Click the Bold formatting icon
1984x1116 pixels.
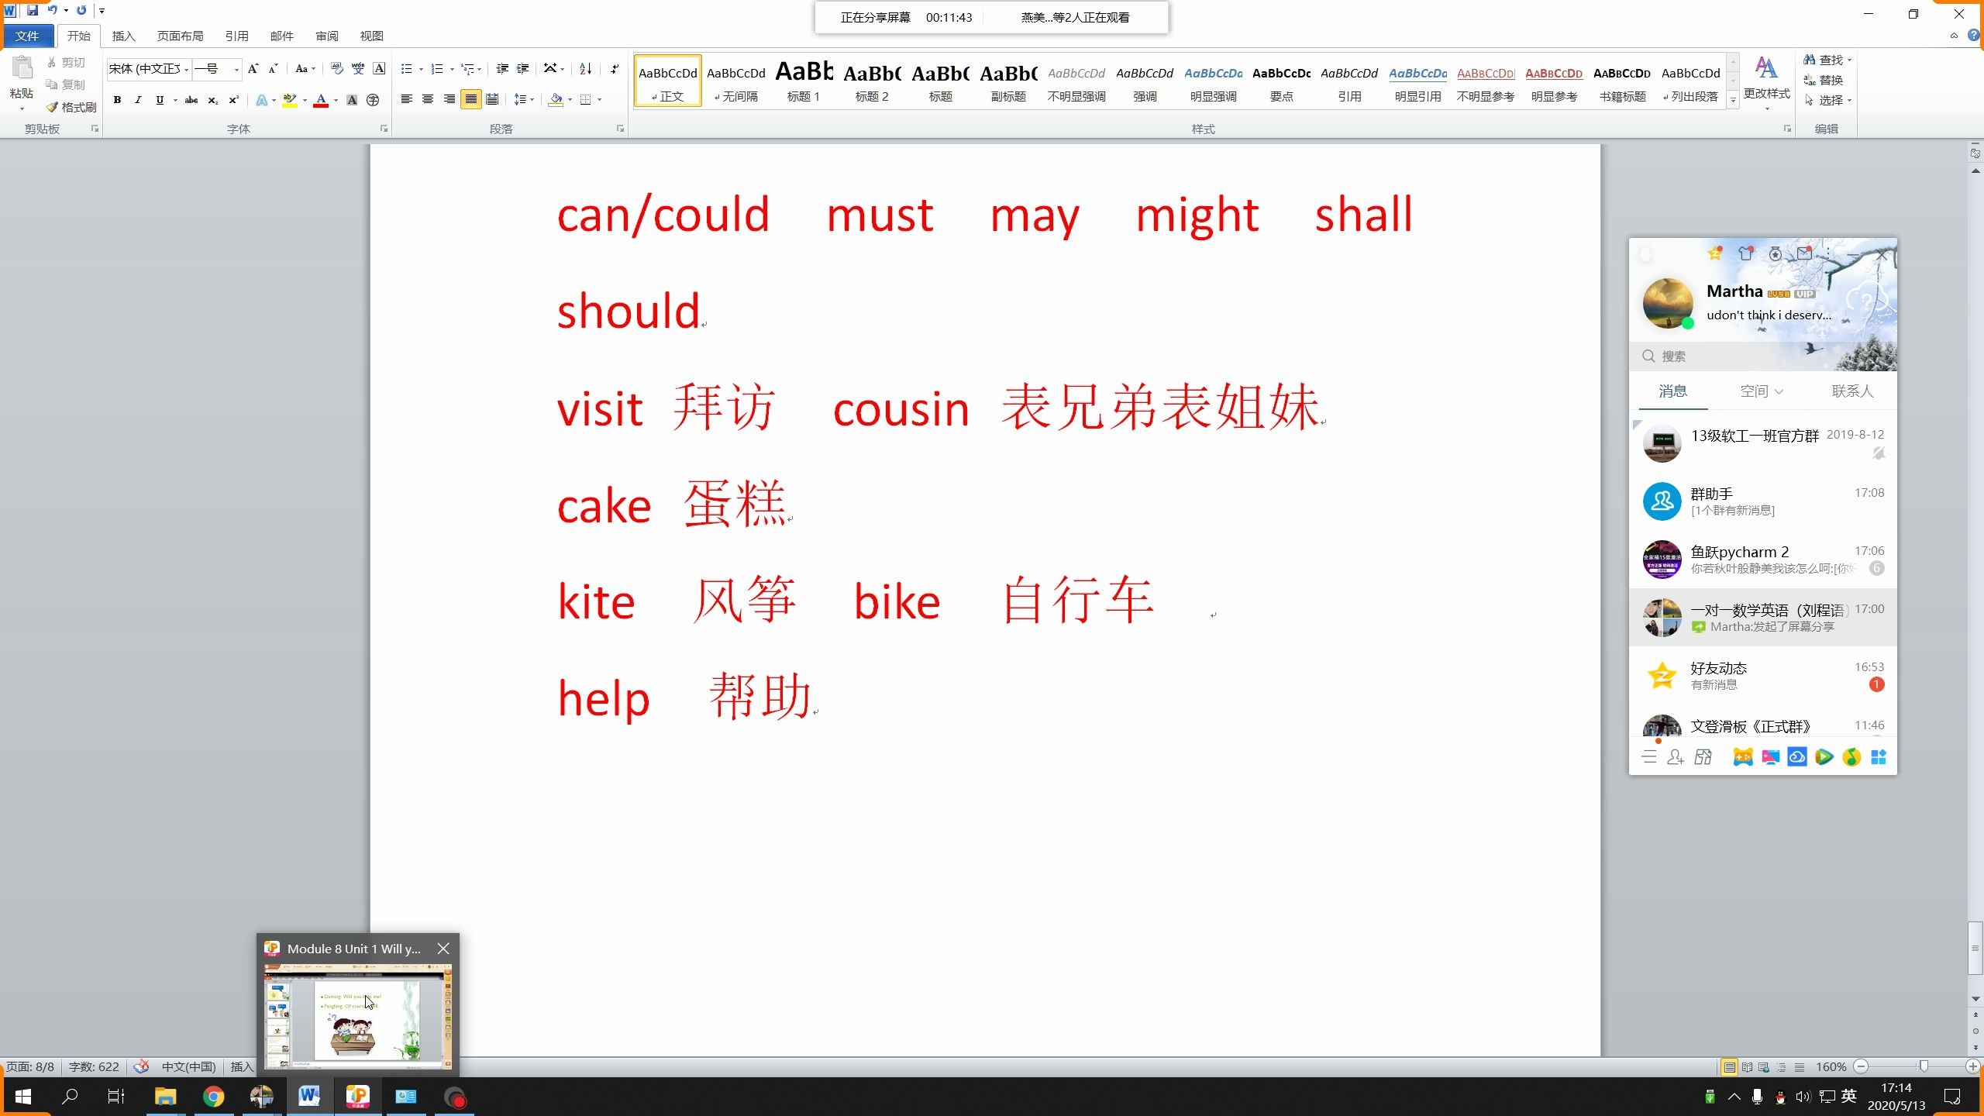117,99
